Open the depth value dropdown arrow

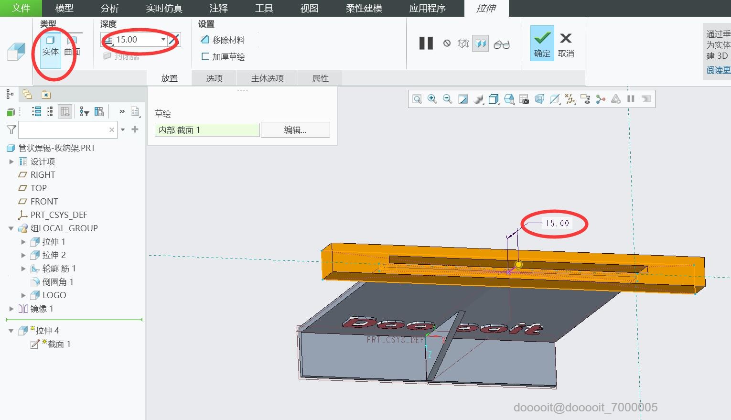coord(163,40)
